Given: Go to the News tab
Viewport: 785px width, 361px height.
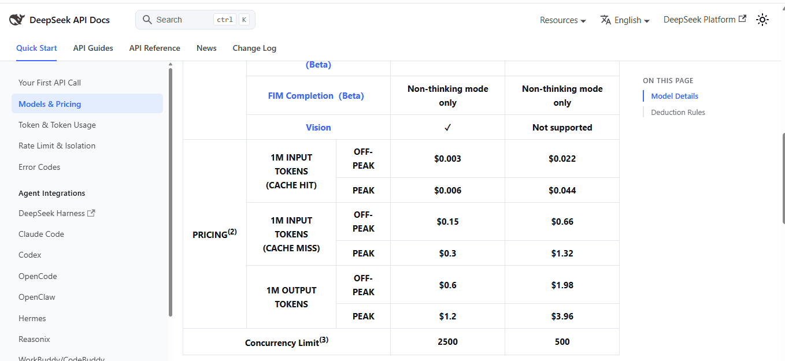Looking at the screenshot, I should click(x=206, y=48).
